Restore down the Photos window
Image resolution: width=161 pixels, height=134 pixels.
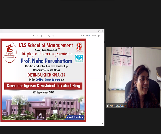coord(99,31)
